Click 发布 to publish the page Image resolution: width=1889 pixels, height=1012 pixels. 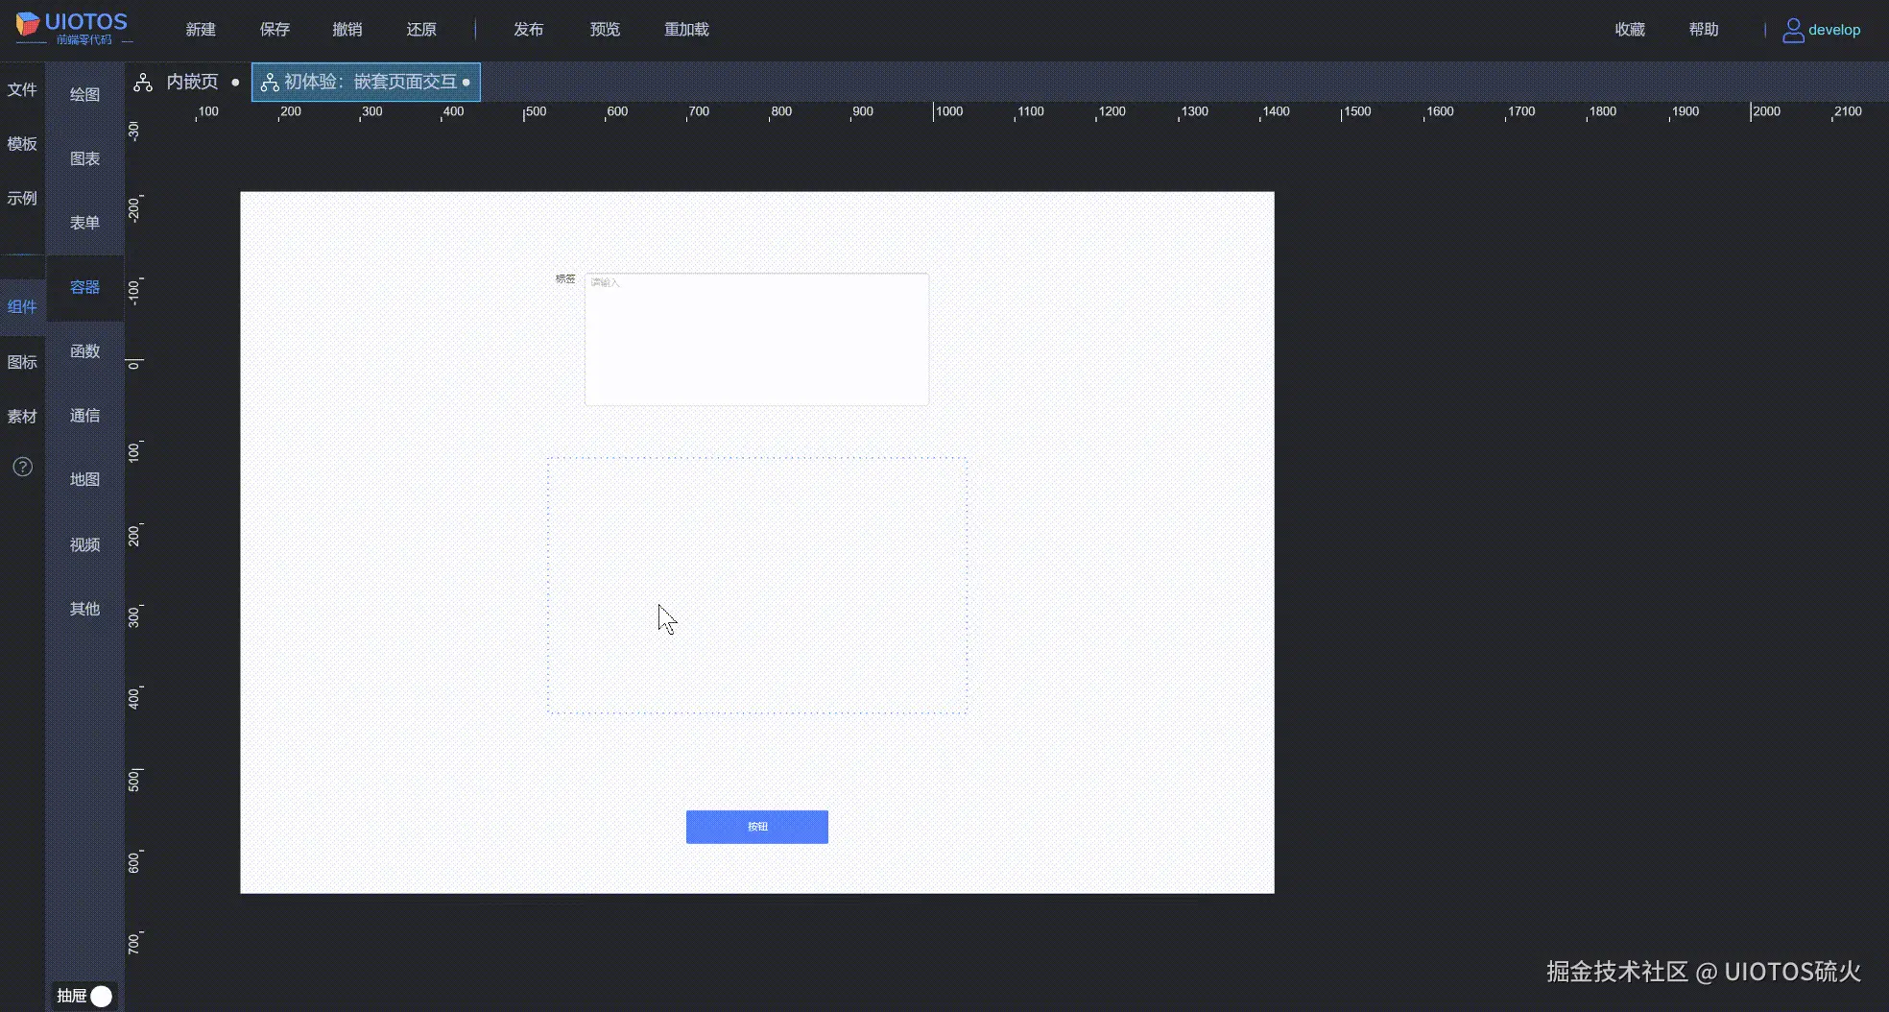point(527,29)
